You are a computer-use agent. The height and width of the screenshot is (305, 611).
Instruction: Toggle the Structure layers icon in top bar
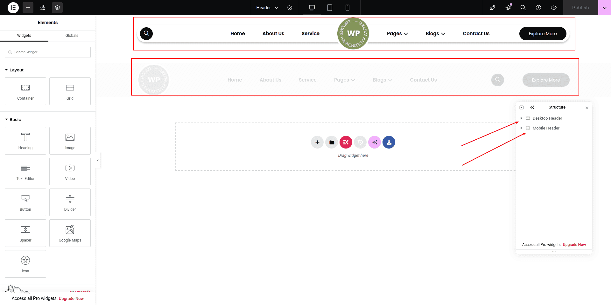coord(57,8)
